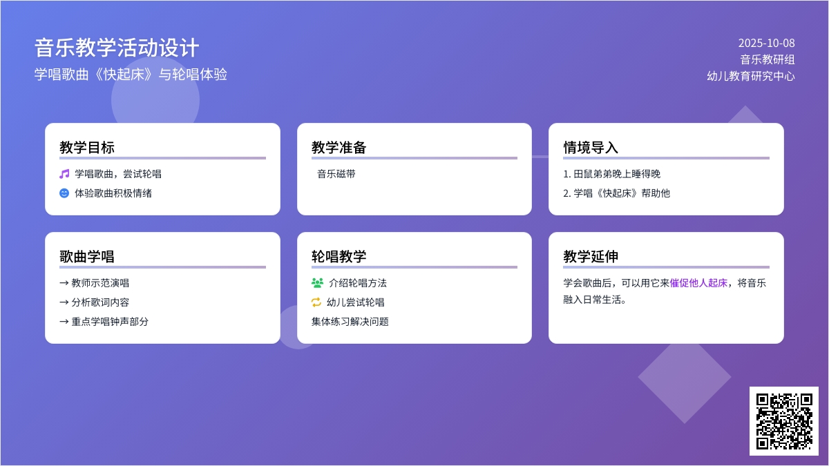Click the green group people icon
829x466 pixels.
(317, 283)
